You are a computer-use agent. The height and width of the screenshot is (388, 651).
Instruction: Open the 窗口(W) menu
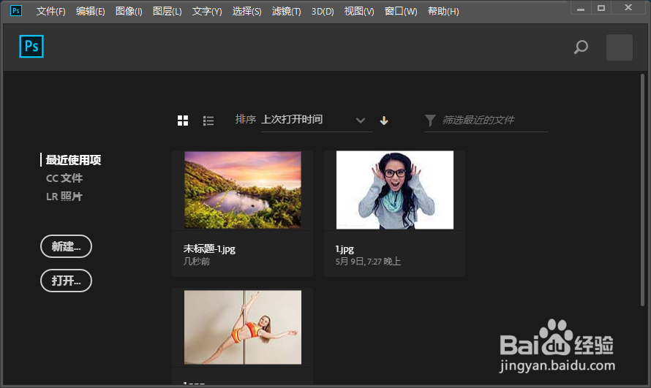pos(401,11)
